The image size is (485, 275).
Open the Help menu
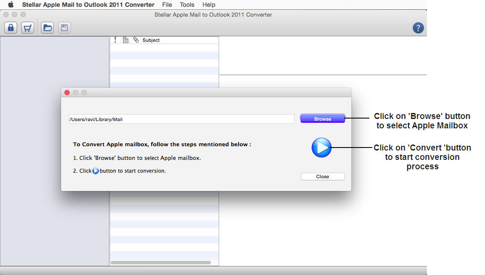[x=209, y=5]
